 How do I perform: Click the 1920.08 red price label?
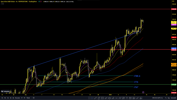point(174,9)
